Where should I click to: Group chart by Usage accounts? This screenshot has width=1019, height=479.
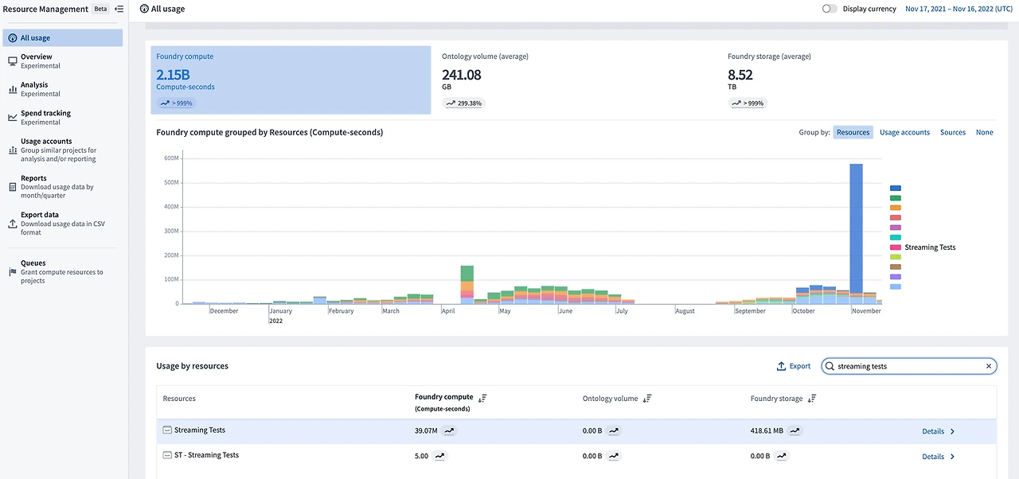[x=904, y=132]
